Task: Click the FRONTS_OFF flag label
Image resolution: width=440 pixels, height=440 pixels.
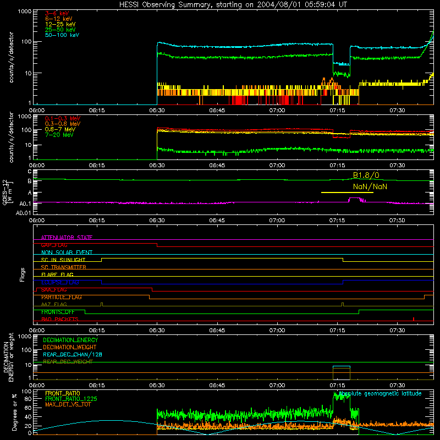Action: [x=58, y=312]
